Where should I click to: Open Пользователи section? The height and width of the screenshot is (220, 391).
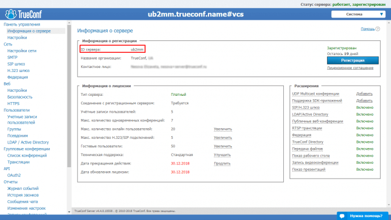[x=16, y=110]
